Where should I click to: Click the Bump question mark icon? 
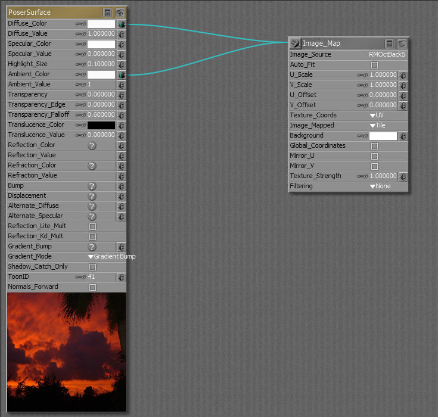point(92,186)
